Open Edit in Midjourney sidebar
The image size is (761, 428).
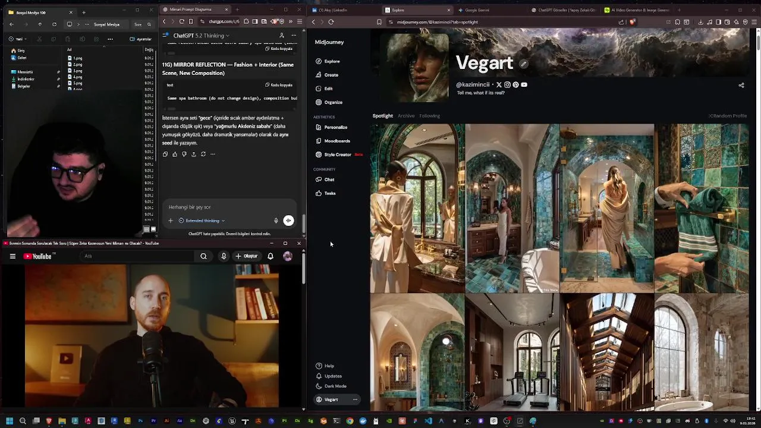324,89
